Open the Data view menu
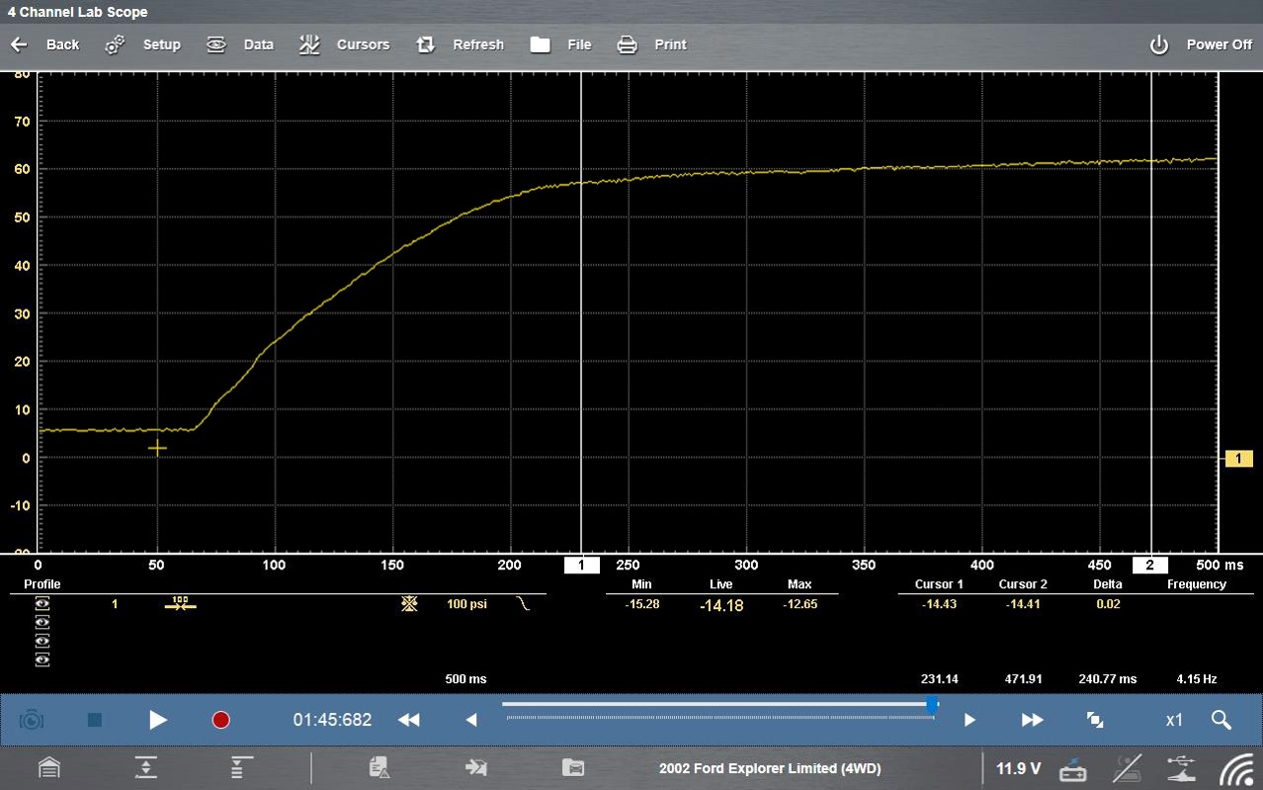The height and width of the screenshot is (790, 1263). click(x=240, y=44)
